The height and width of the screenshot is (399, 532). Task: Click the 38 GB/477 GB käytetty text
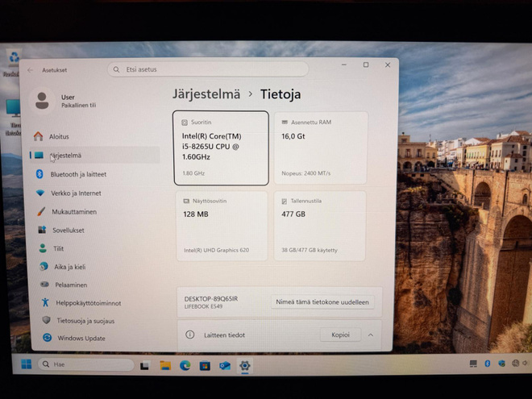tap(309, 250)
